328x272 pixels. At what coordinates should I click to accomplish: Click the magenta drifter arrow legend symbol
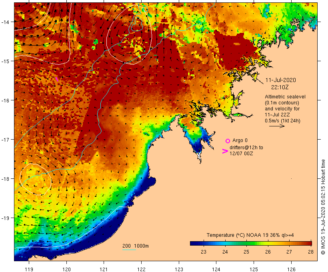coord(225,151)
